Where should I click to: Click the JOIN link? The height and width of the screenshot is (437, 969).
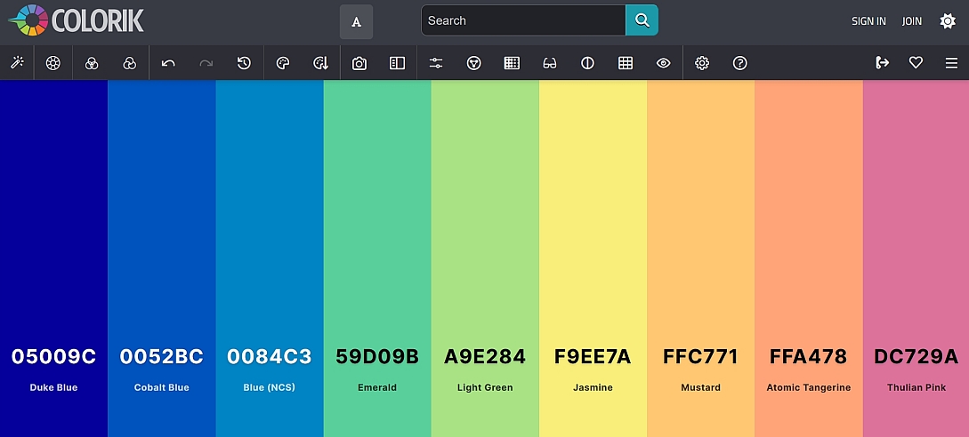(x=911, y=21)
